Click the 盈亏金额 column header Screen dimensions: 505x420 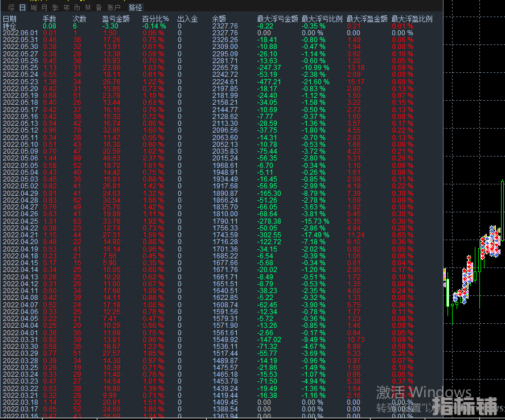[116, 19]
